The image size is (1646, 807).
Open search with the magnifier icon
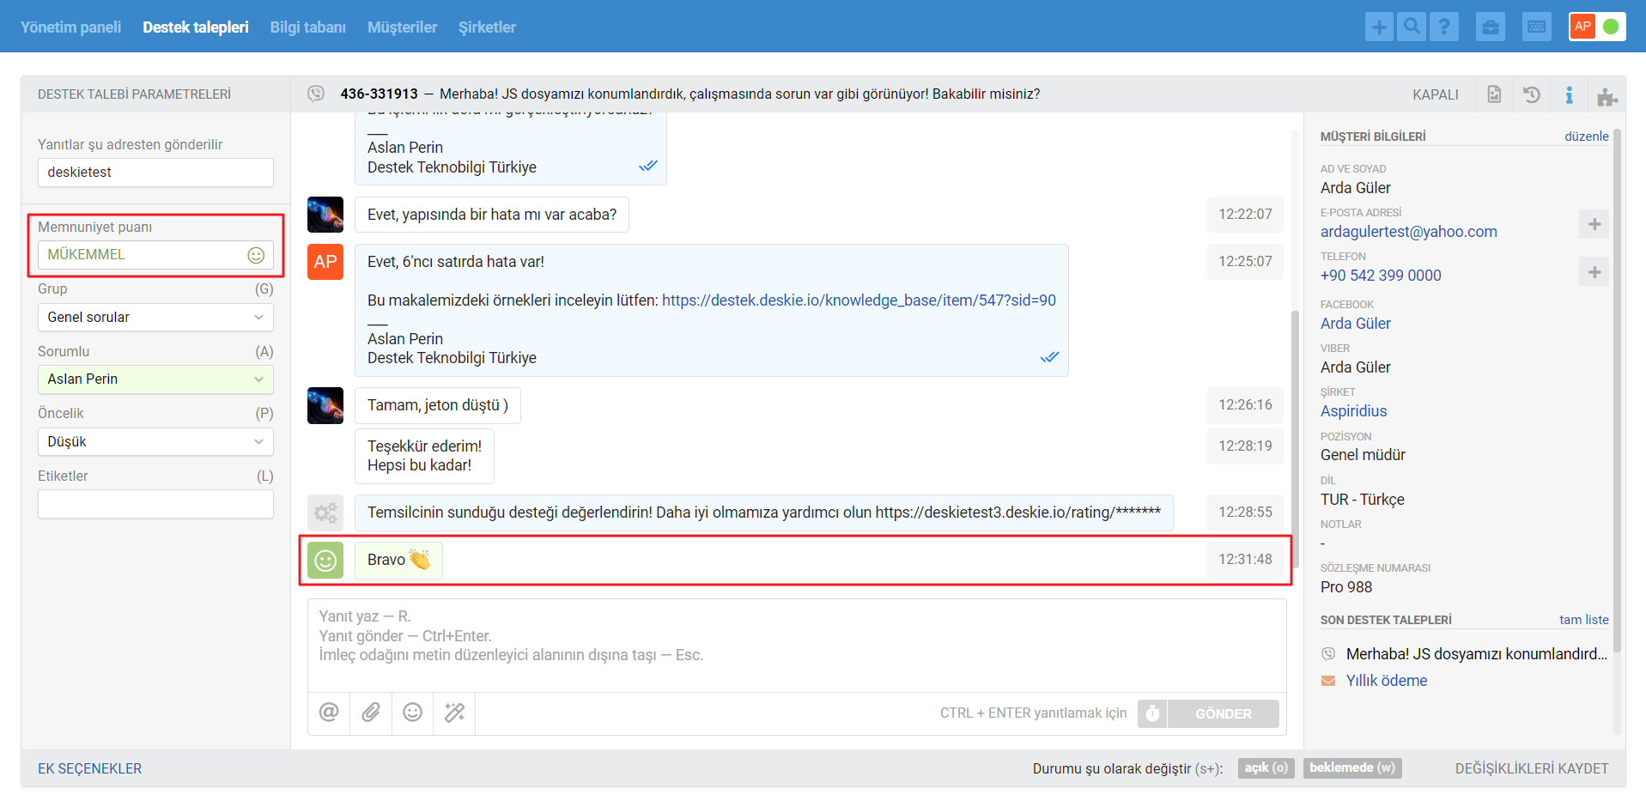1412,27
